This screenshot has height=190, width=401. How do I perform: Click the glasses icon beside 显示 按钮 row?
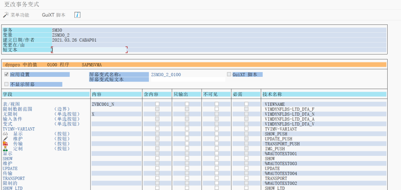tap(6, 134)
